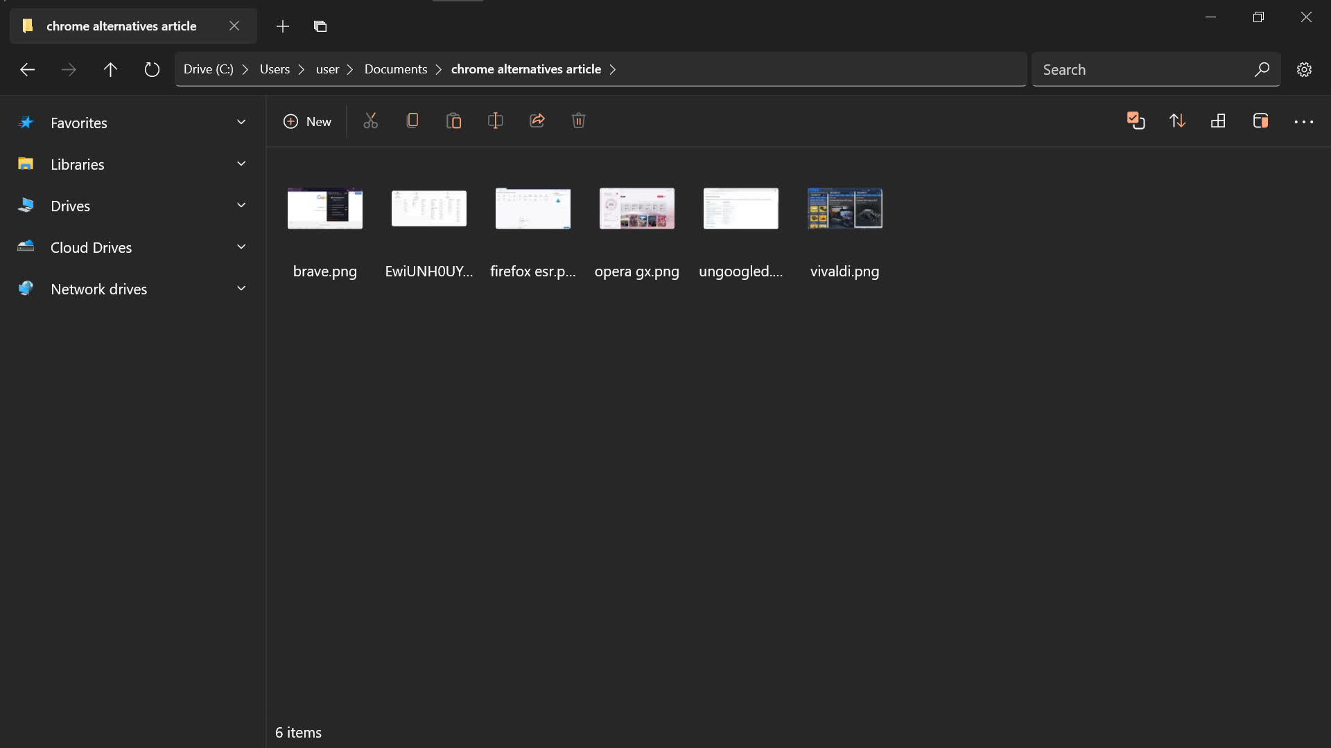The height and width of the screenshot is (748, 1331).
Task: Click the Copy icon in toolbar
Action: (412, 121)
